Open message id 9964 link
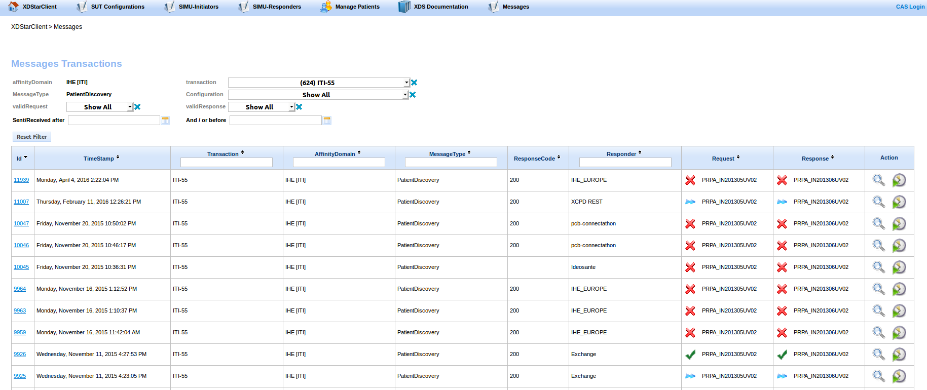Image resolution: width=927 pixels, height=390 pixels. click(x=20, y=289)
